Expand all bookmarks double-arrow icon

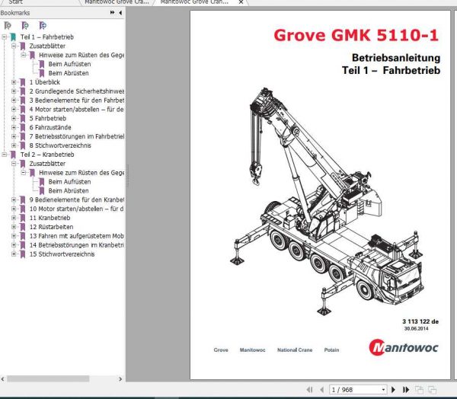click(112, 12)
